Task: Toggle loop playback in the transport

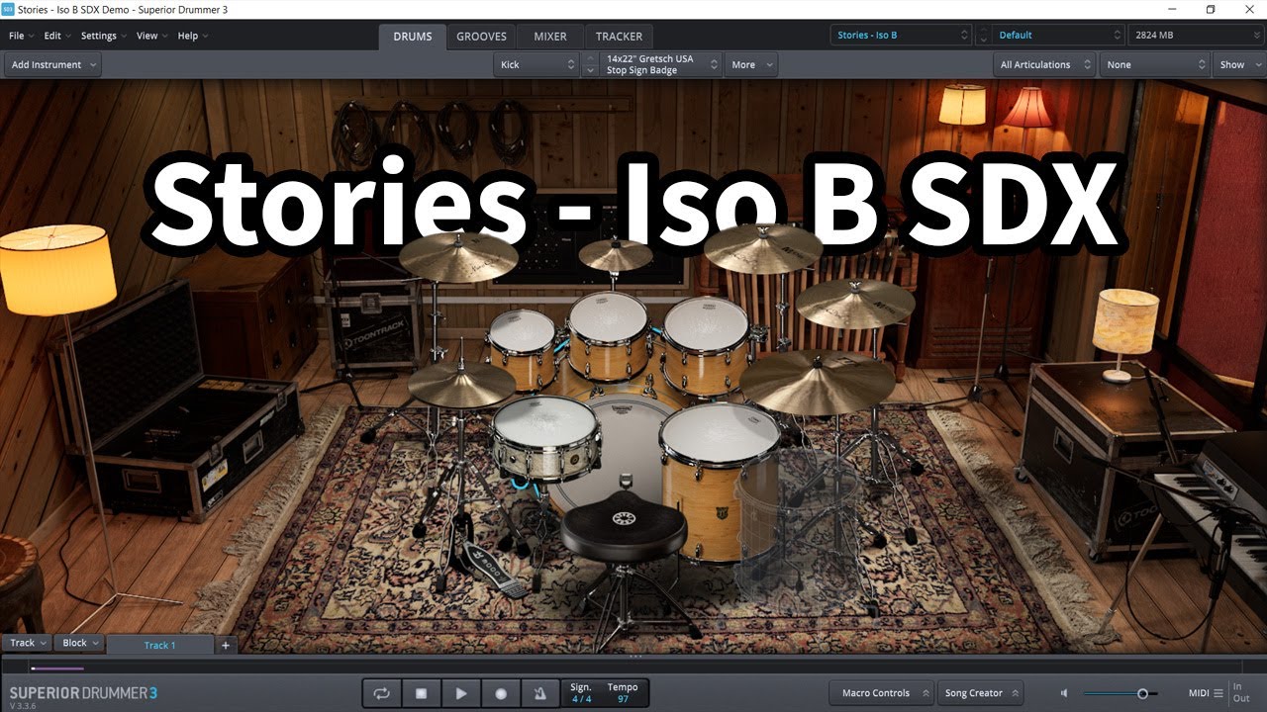Action: [381, 693]
